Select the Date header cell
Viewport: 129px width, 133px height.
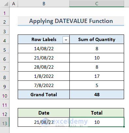(x=44, y=113)
